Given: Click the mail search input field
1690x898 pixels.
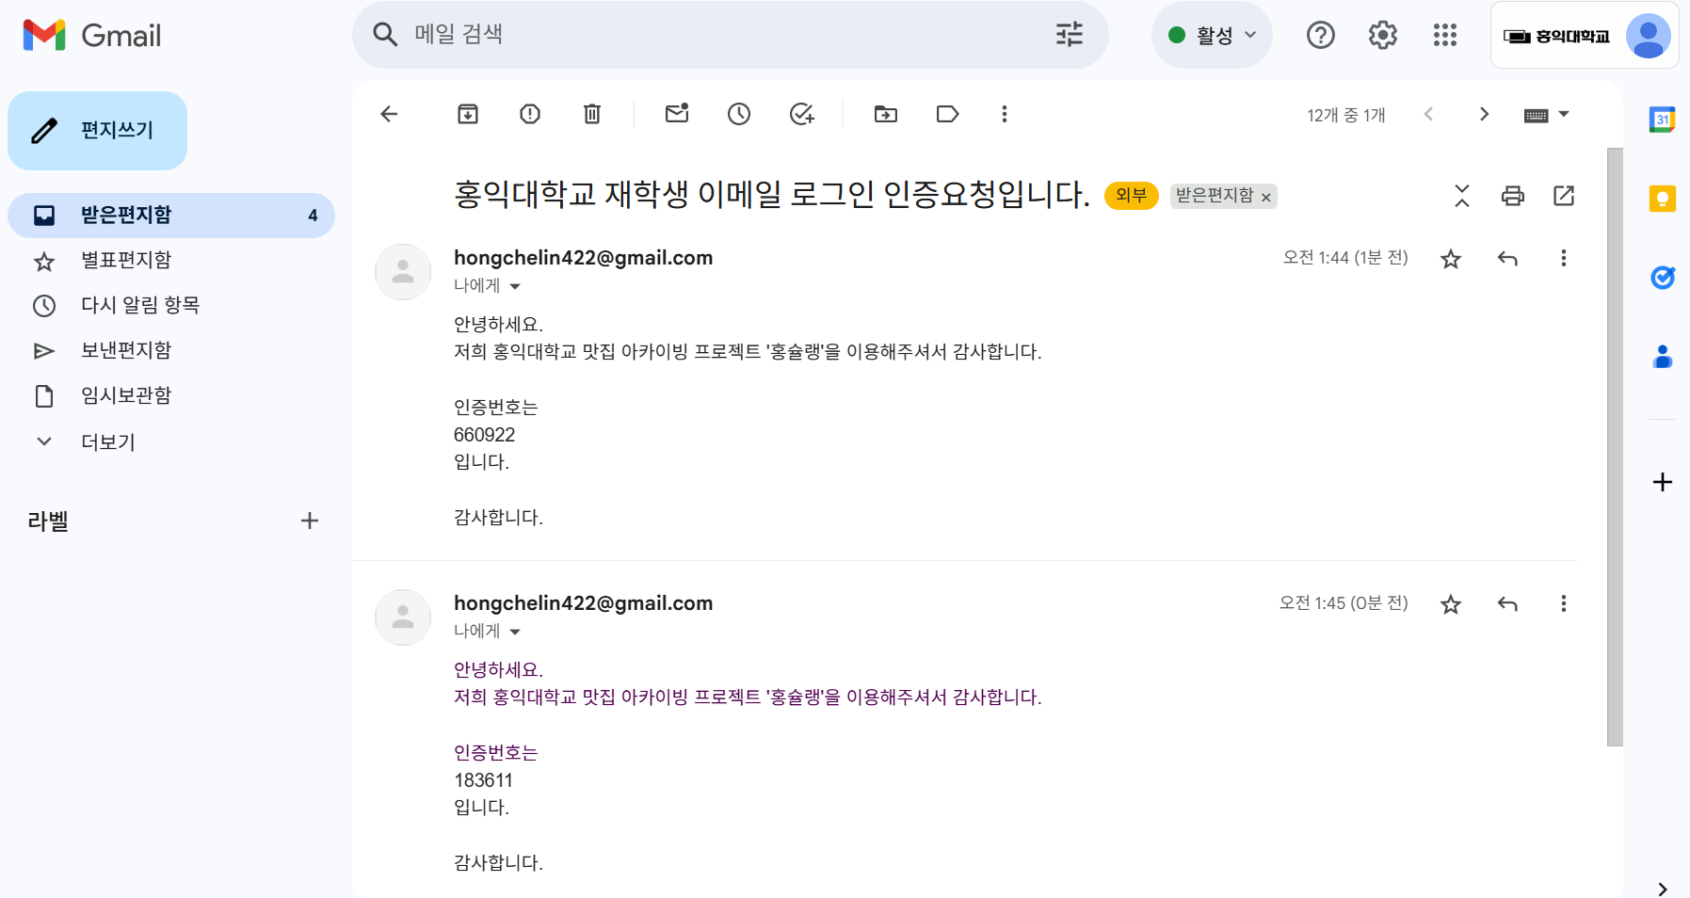Looking at the screenshot, I should tap(725, 35).
